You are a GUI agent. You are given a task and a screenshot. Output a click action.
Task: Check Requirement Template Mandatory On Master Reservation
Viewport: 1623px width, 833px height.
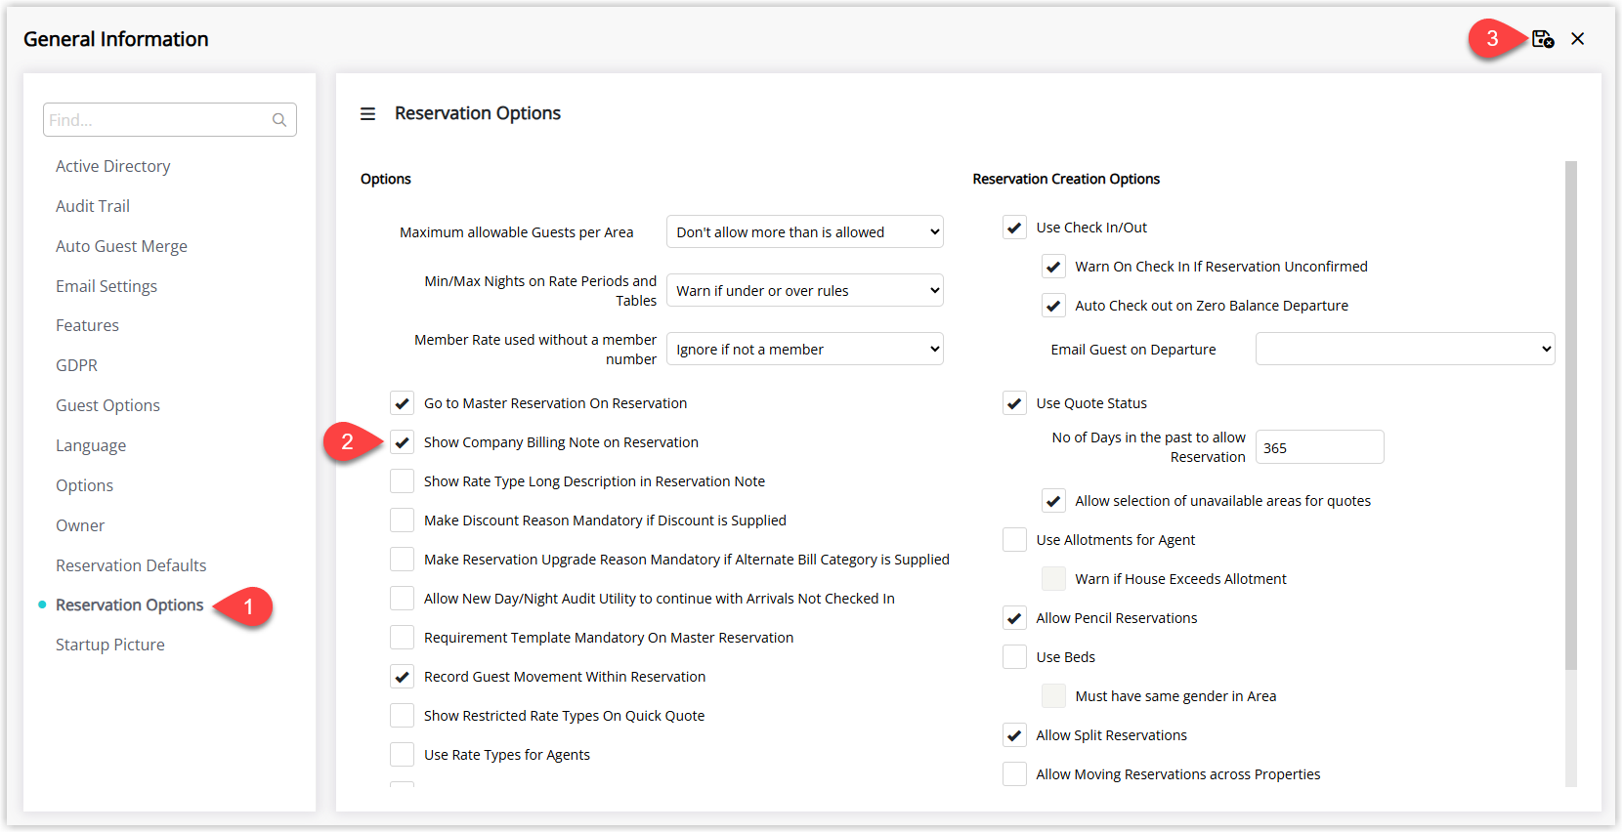(x=402, y=638)
